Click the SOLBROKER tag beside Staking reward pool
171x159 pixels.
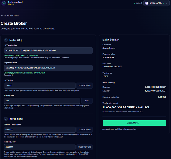click(84, 130)
